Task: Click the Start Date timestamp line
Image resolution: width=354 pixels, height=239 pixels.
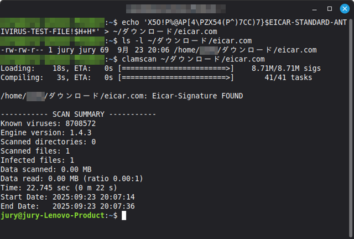Action: pos(68,197)
